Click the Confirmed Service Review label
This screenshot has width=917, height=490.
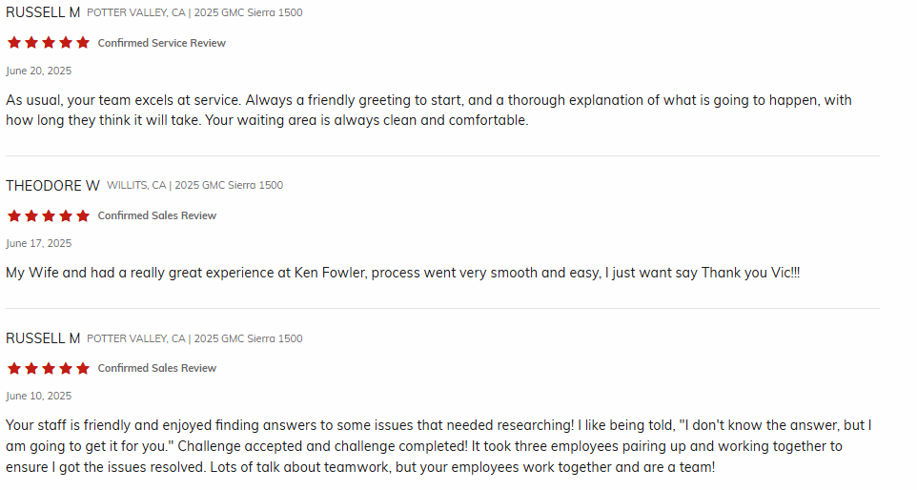point(162,43)
